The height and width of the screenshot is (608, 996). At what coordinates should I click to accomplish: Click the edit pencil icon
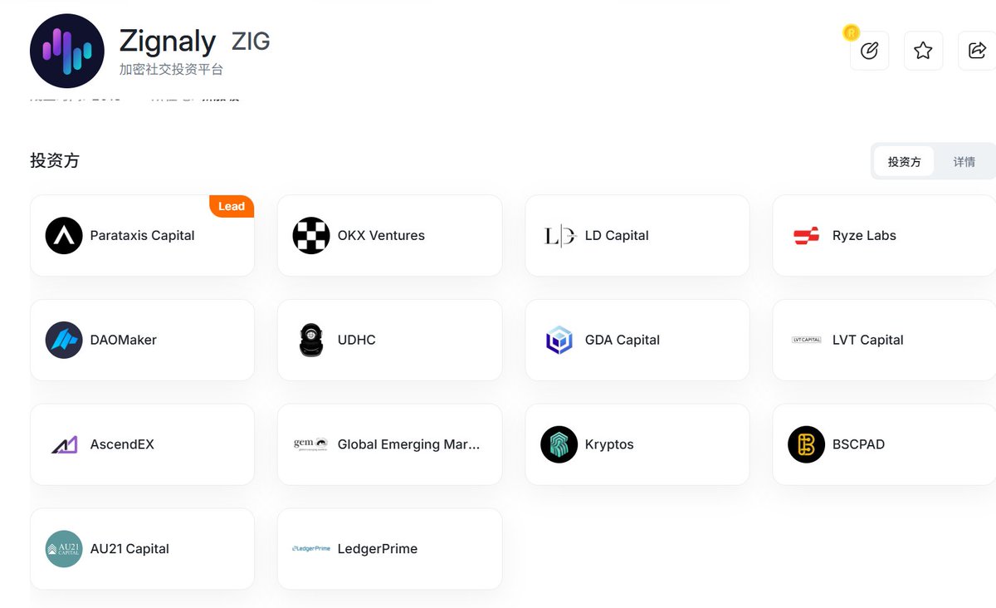pyautogui.click(x=869, y=51)
